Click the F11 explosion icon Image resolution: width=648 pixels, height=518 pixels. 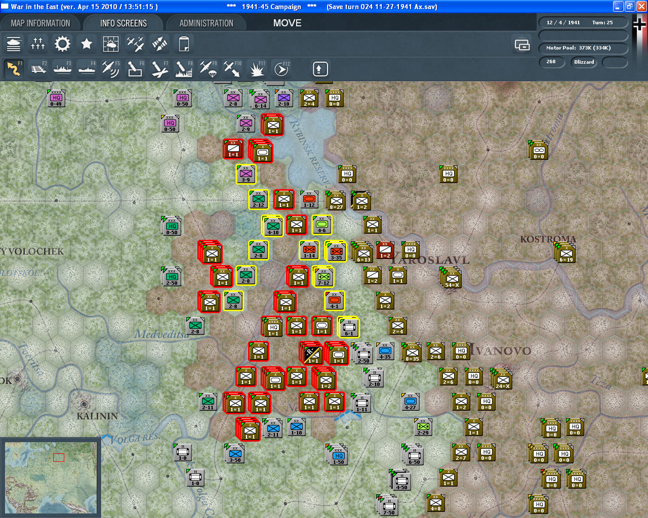coord(257,69)
